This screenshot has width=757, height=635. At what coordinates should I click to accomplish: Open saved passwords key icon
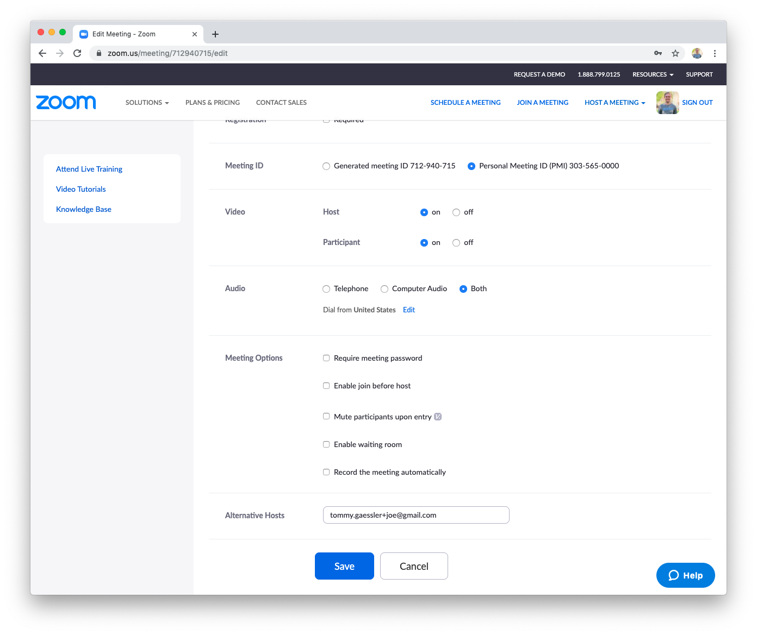(x=658, y=53)
